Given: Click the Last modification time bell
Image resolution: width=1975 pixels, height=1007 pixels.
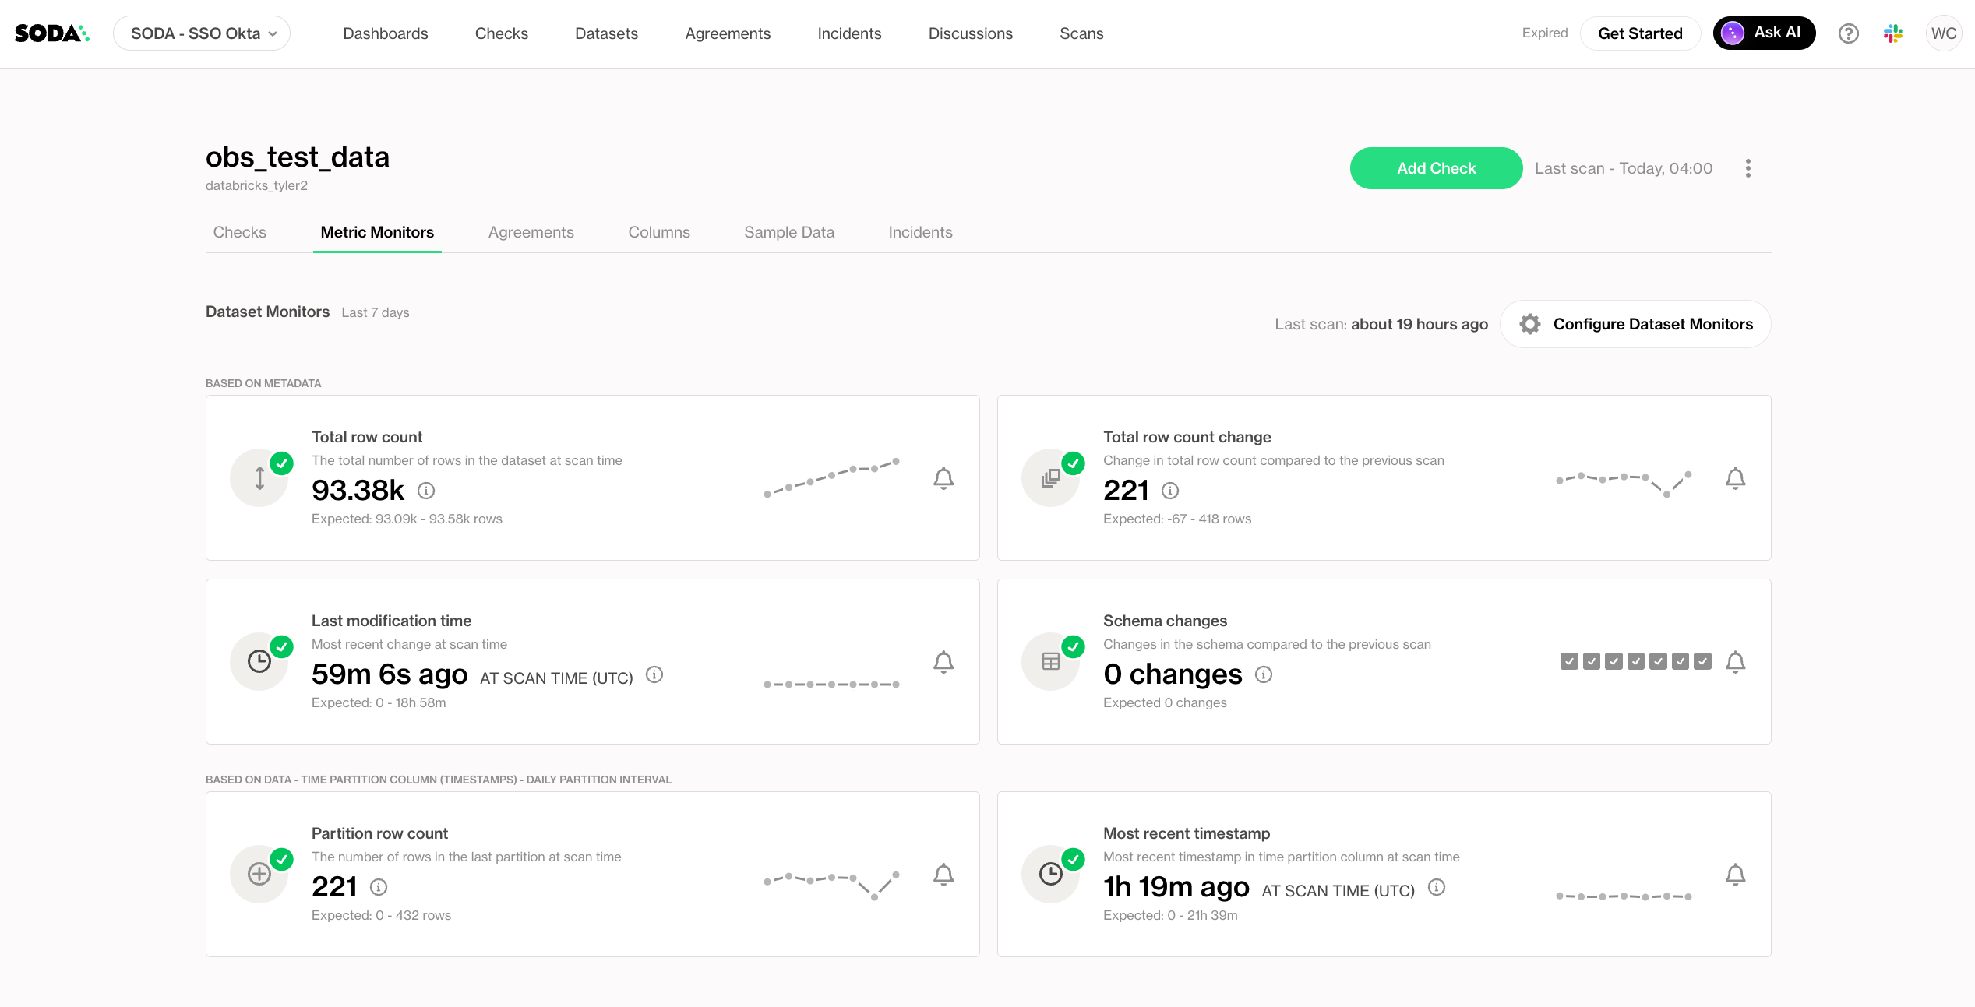Looking at the screenshot, I should (943, 661).
